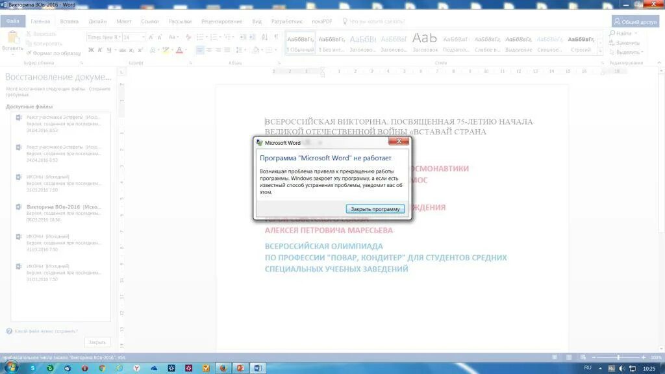The height and width of the screenshot is (374, 665).
Task: Click Закрыть in the document recovery pane
Action: click(97, 342)
